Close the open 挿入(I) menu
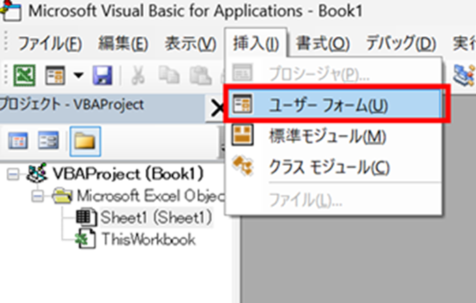The height and width of the screenshot is (303, 476). click(256, 43)
